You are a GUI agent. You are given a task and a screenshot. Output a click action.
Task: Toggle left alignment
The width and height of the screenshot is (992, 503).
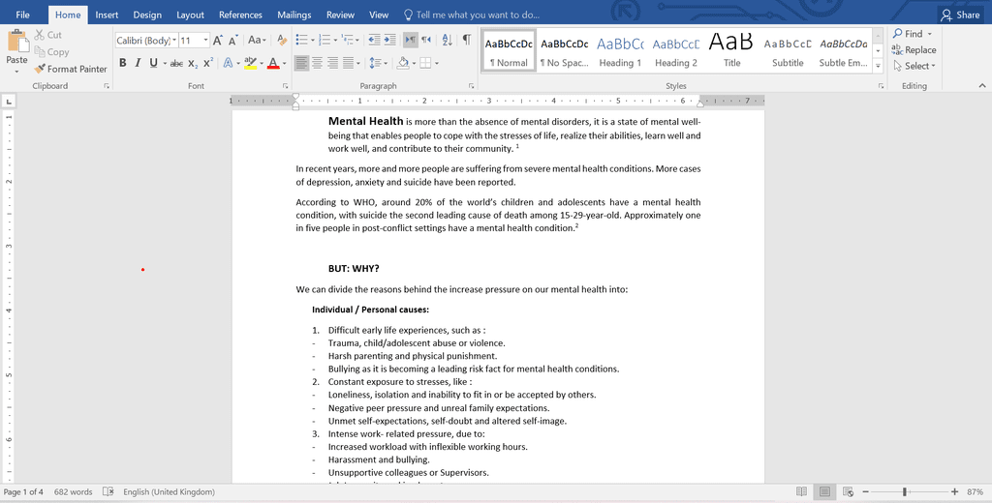(302, 63)
